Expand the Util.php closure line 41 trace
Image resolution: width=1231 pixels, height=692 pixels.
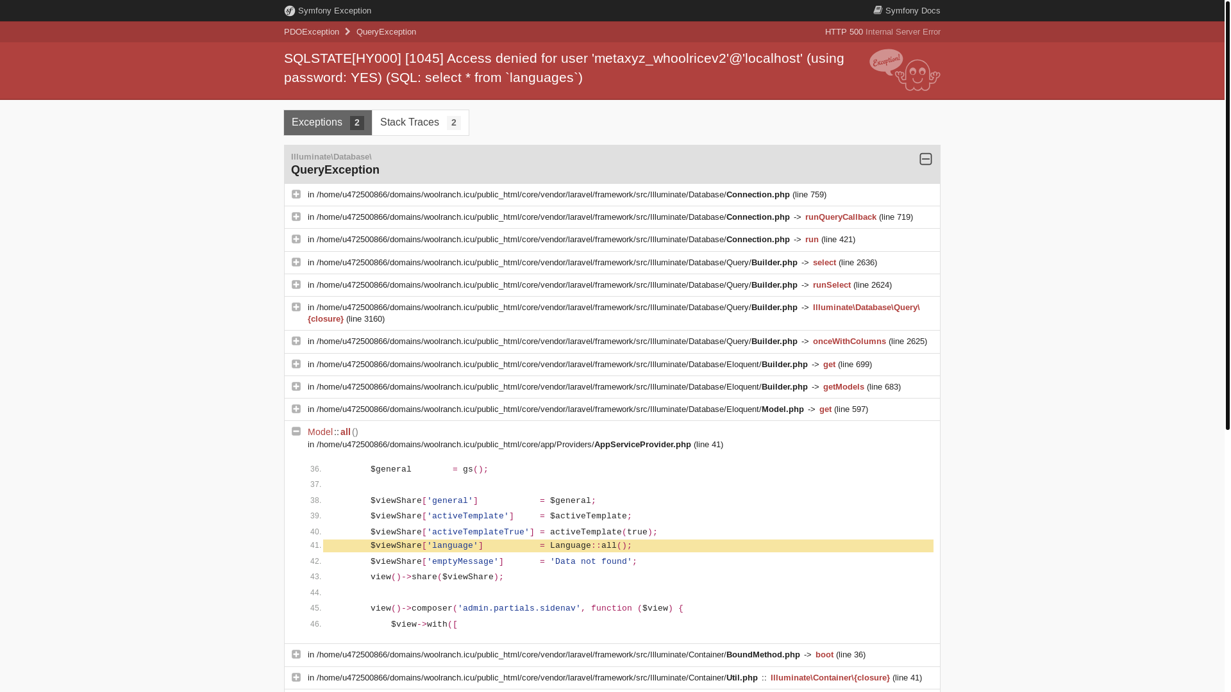point(296,677)
